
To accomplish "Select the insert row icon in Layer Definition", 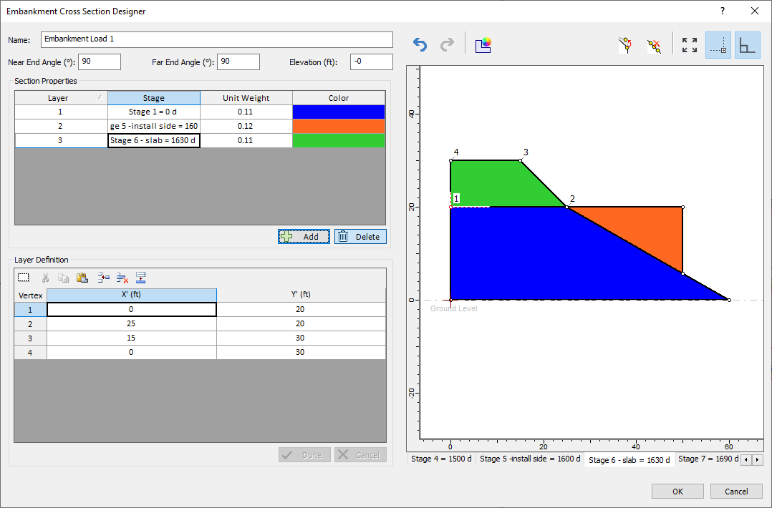I will [x=102, y=277].
